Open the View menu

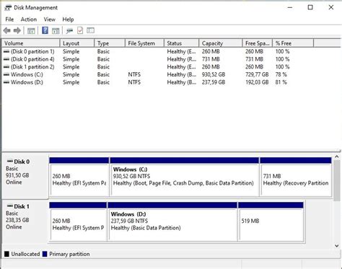point(50,19)
